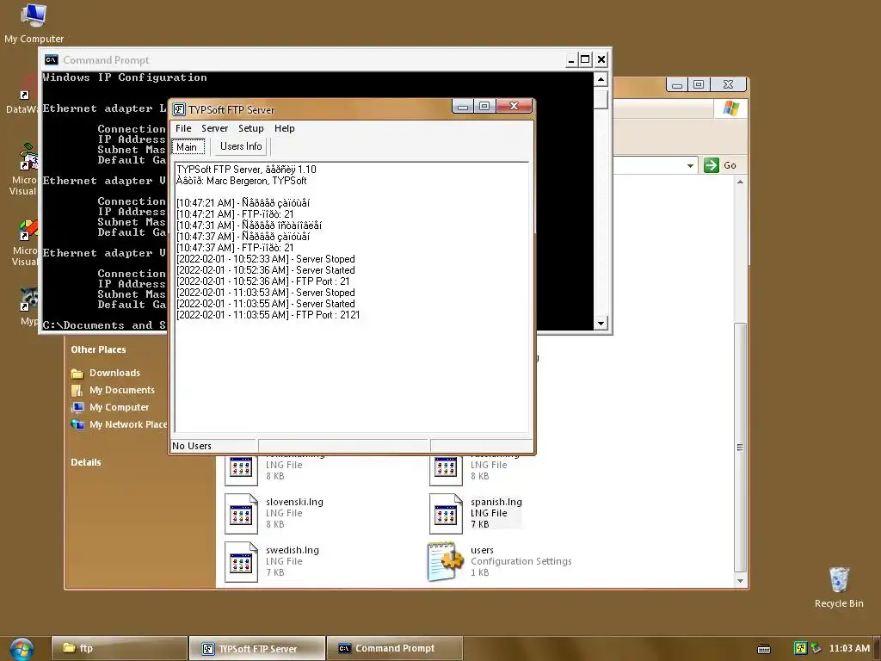This screenshot has height=661, width=881.
Task: Click the My Computer icon in the Other Places sidebar
Action: [77, 407]
